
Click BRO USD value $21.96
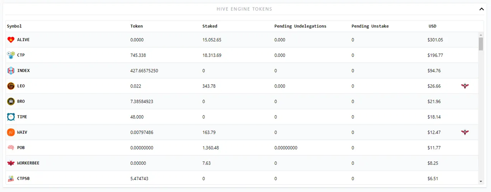[434, 102]
